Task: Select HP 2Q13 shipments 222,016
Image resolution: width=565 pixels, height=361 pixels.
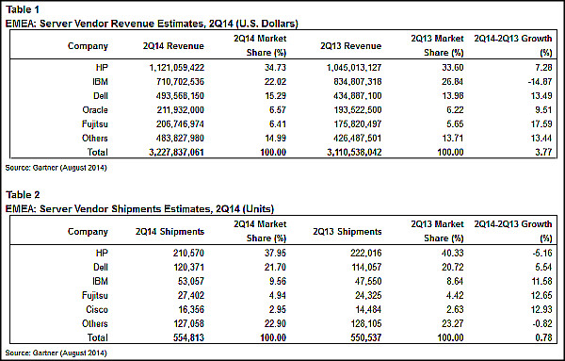Action: (x=366, y=253)
